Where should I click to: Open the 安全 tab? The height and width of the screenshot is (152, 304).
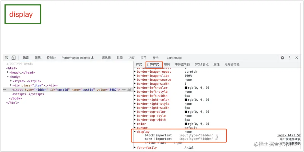[x=156, y=58]
